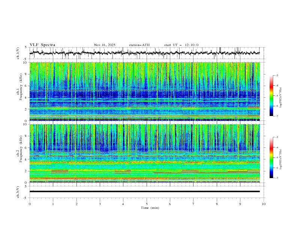This screenshot has height=229, width=297.
Task: Click the "Time (min)" axis label
Action: point(150,208)
